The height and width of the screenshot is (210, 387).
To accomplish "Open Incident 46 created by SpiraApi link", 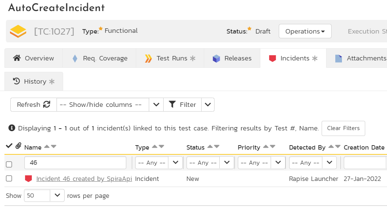I will pyautogui.click(x=84, y=179).
